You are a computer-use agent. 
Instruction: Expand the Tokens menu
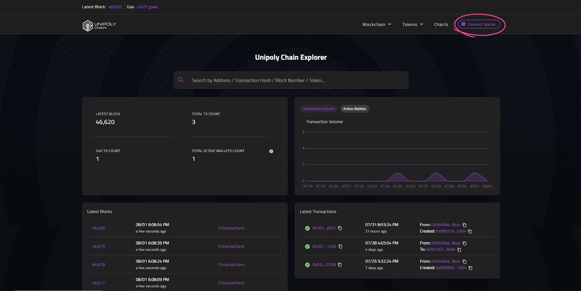(x=413, y=24)
